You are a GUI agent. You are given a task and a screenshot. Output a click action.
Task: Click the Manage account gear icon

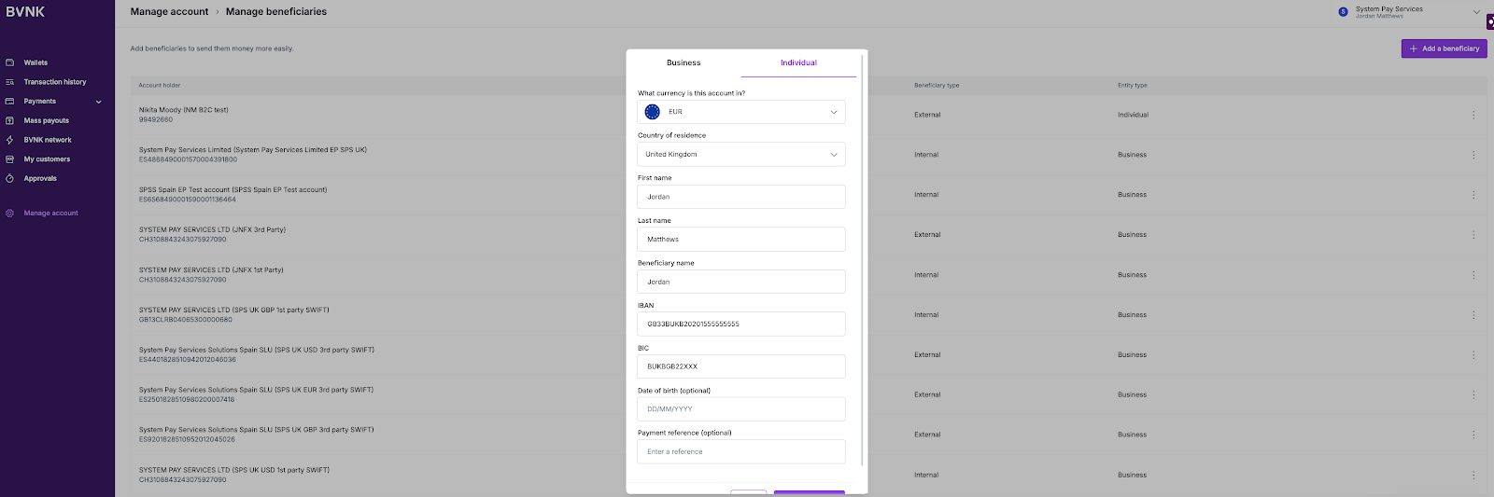(10, 213)
